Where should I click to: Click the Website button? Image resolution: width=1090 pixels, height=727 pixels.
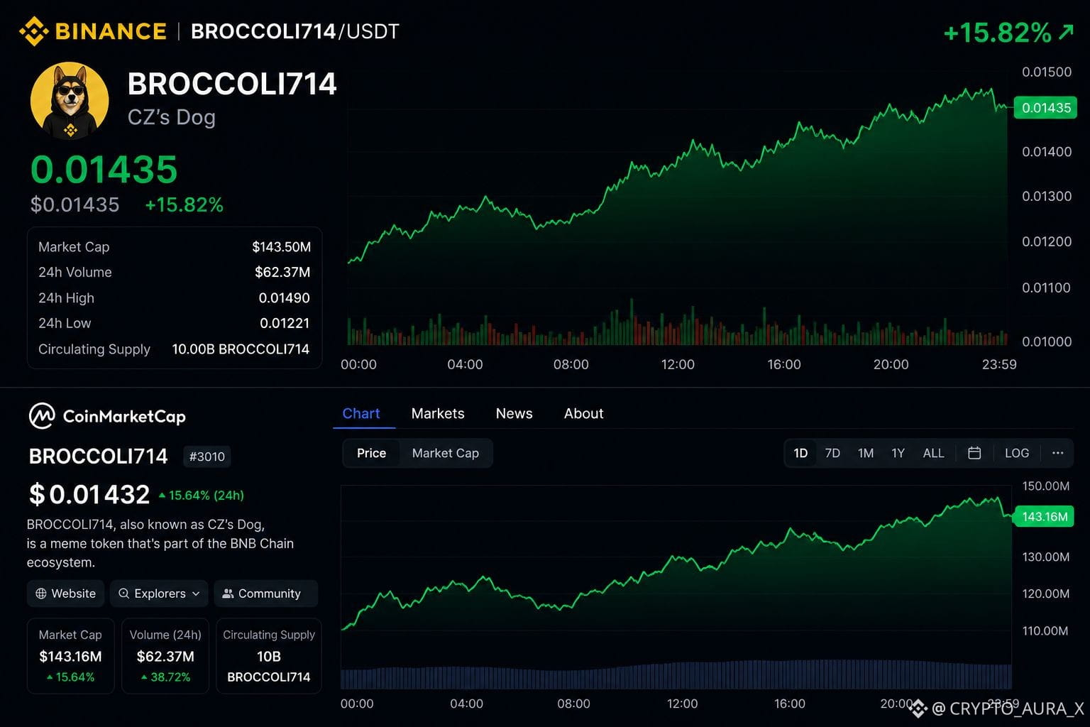click(66, 594)
